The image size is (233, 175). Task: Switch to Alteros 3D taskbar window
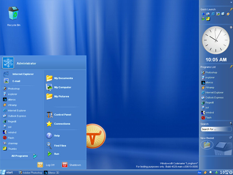tap(52, 172)
